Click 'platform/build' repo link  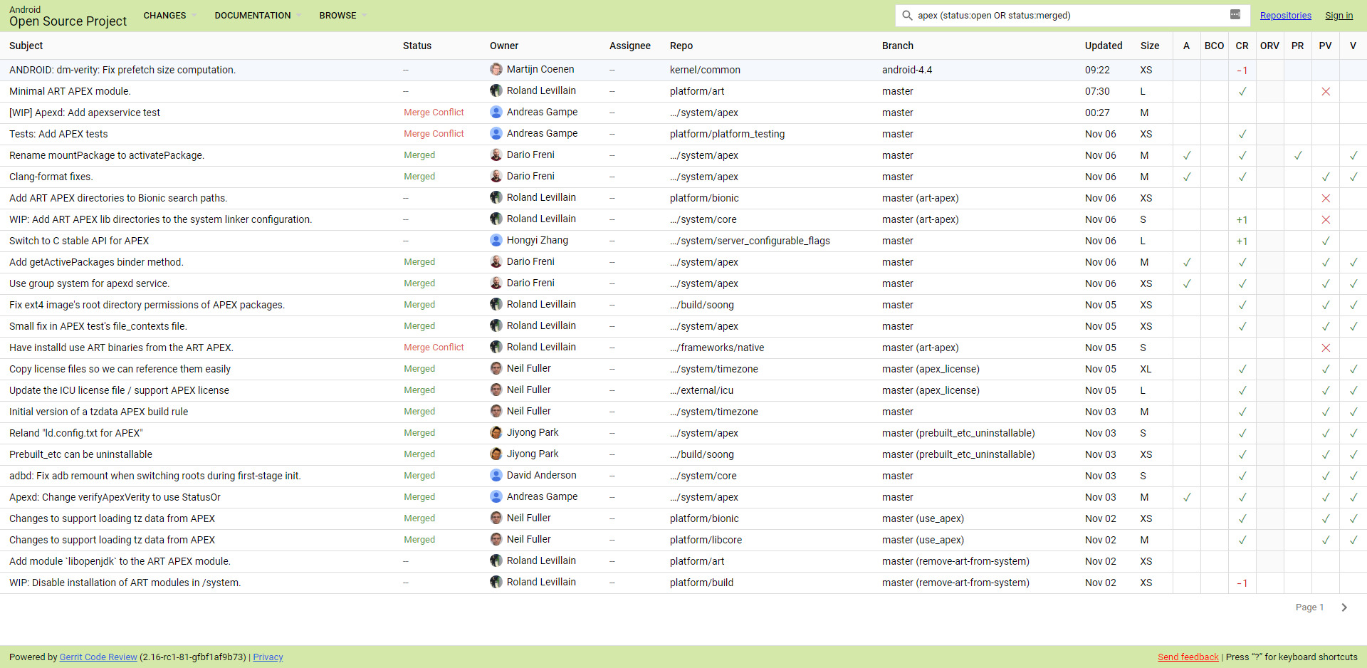tap(701, 583)
